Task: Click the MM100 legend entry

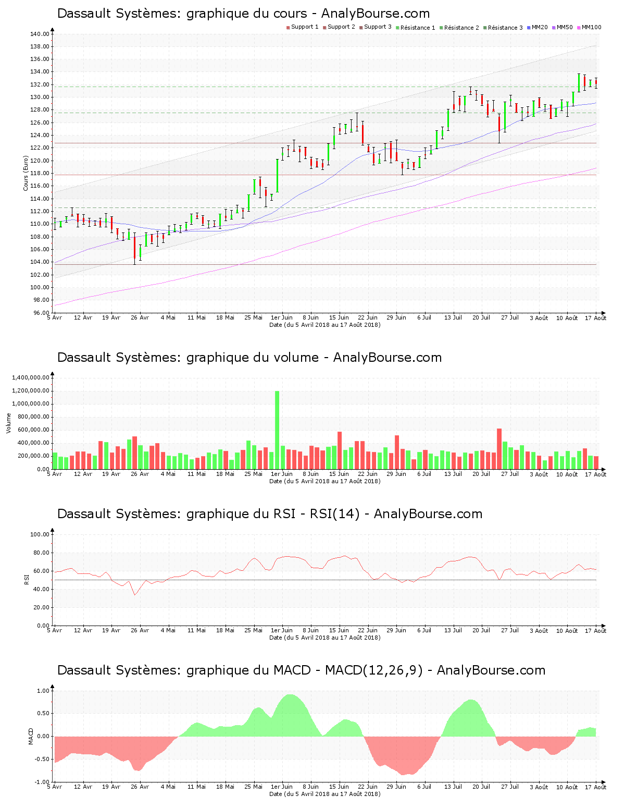Action: (591, 27)
